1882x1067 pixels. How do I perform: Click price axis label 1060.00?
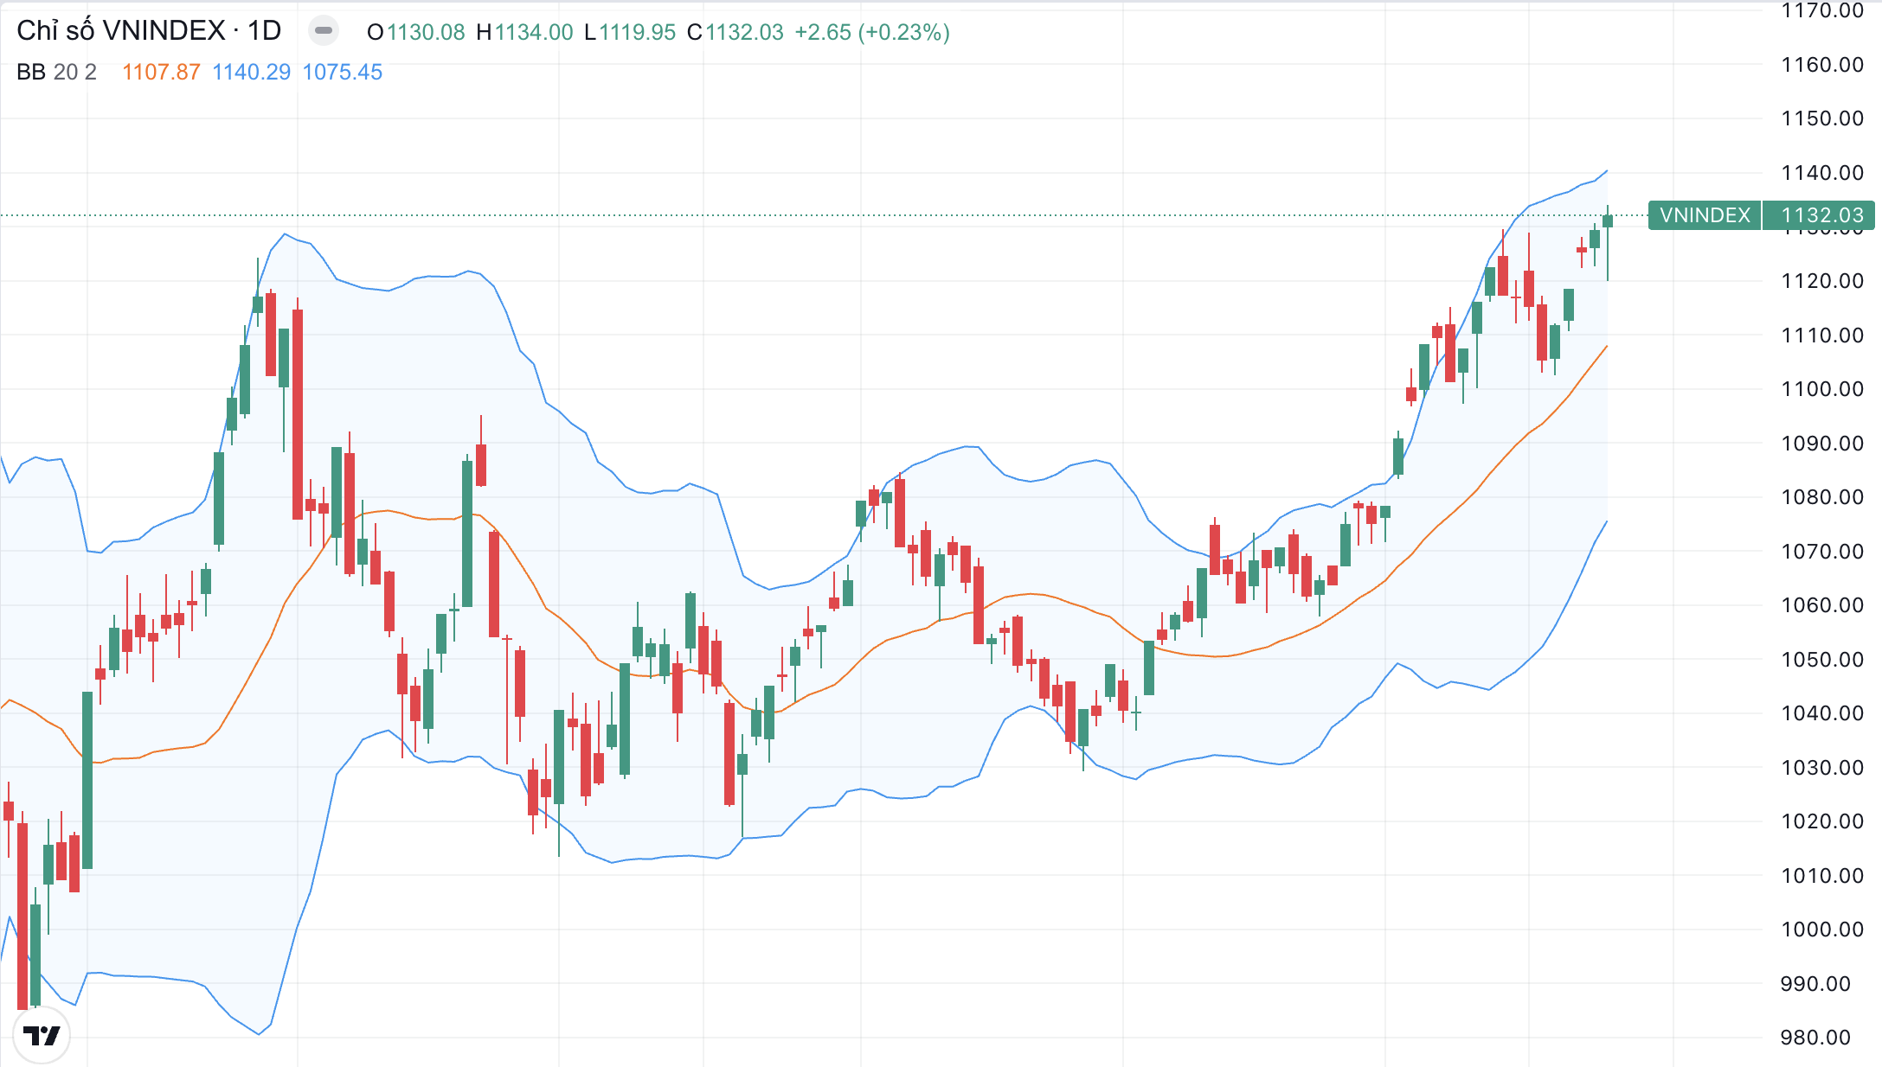[x=1821, y=605]
